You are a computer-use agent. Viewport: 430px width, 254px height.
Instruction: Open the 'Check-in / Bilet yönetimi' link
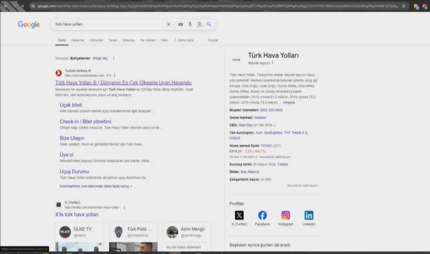click(85, 121)
